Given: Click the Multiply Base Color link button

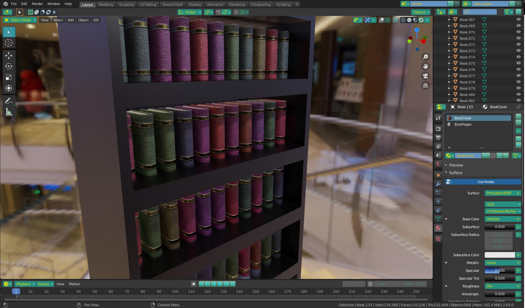Looking at the screenshot, I should [x=503, y=219].
